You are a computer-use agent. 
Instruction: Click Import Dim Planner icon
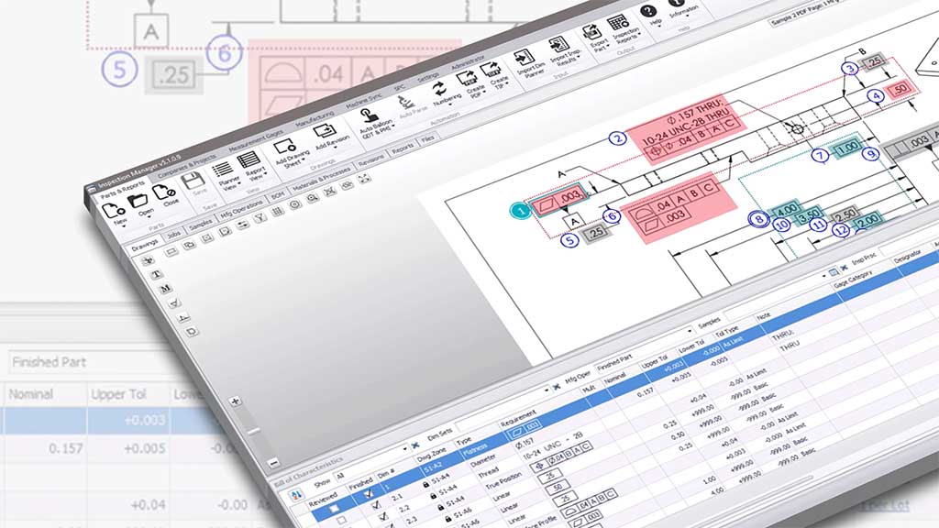click(x=524, y=57)
